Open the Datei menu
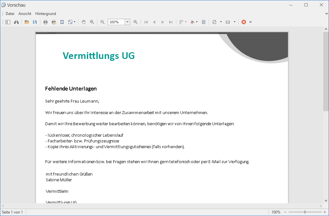 (x=10, y=14)
